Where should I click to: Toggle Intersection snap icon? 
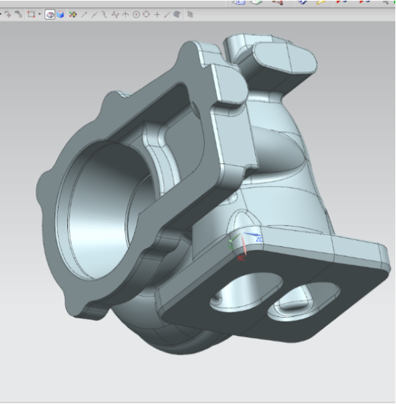click(x=125, y=15)
